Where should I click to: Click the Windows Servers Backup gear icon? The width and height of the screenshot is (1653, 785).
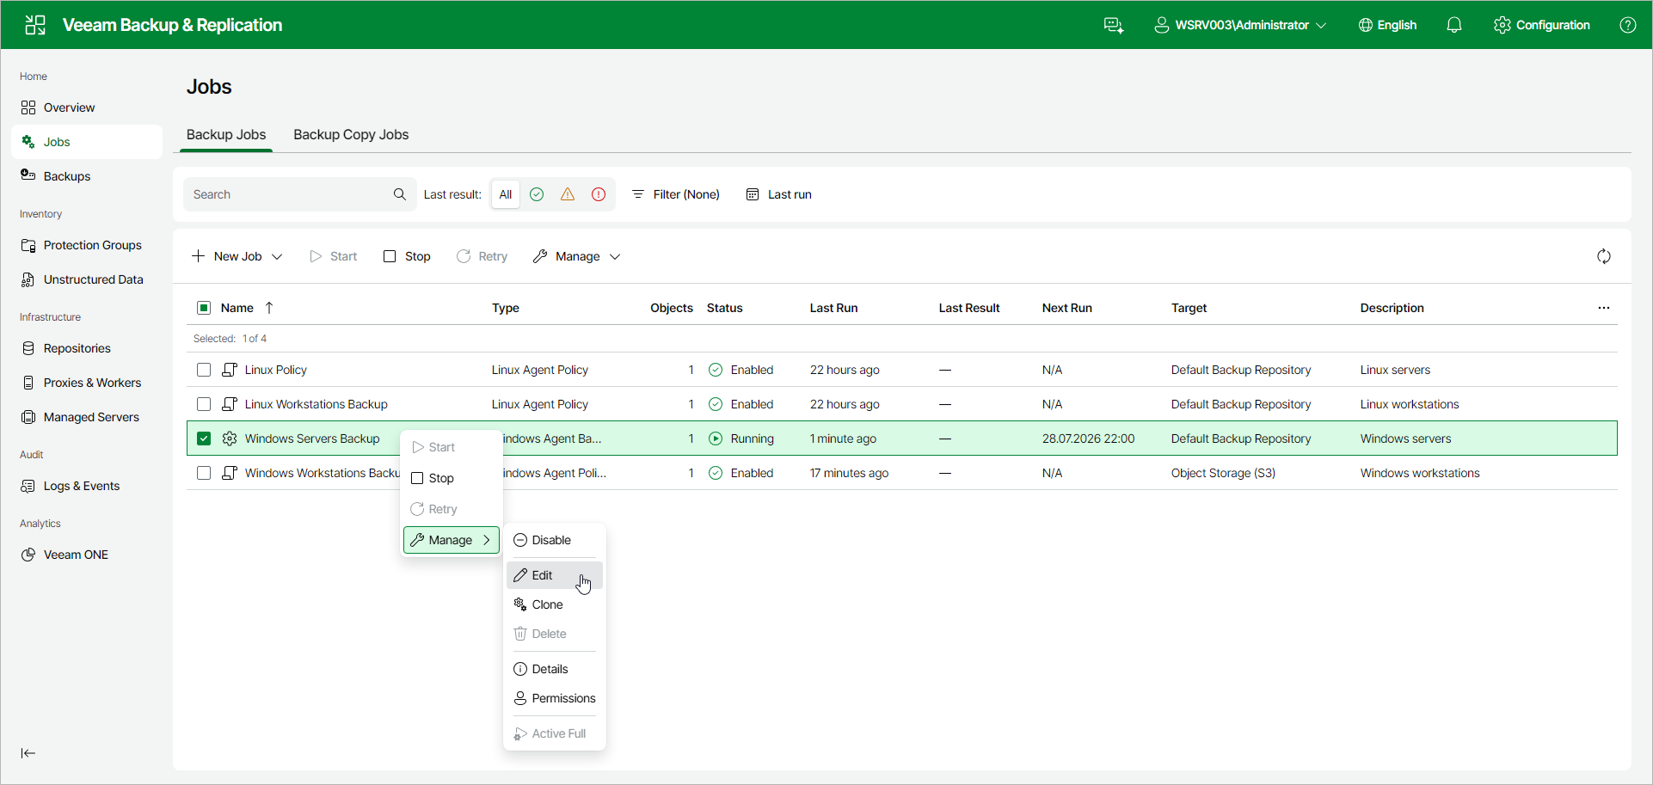(230, 438)
